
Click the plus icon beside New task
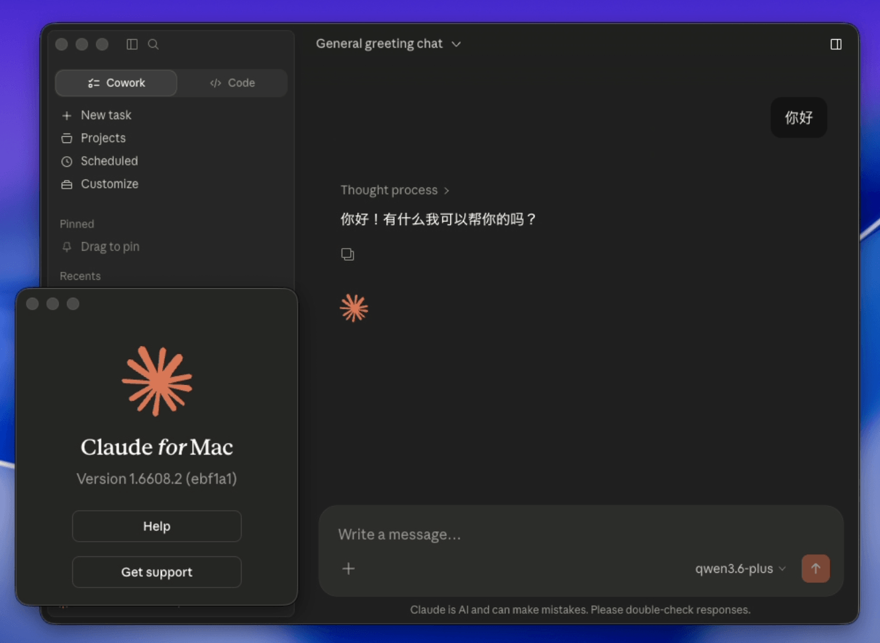click(67, 116)
